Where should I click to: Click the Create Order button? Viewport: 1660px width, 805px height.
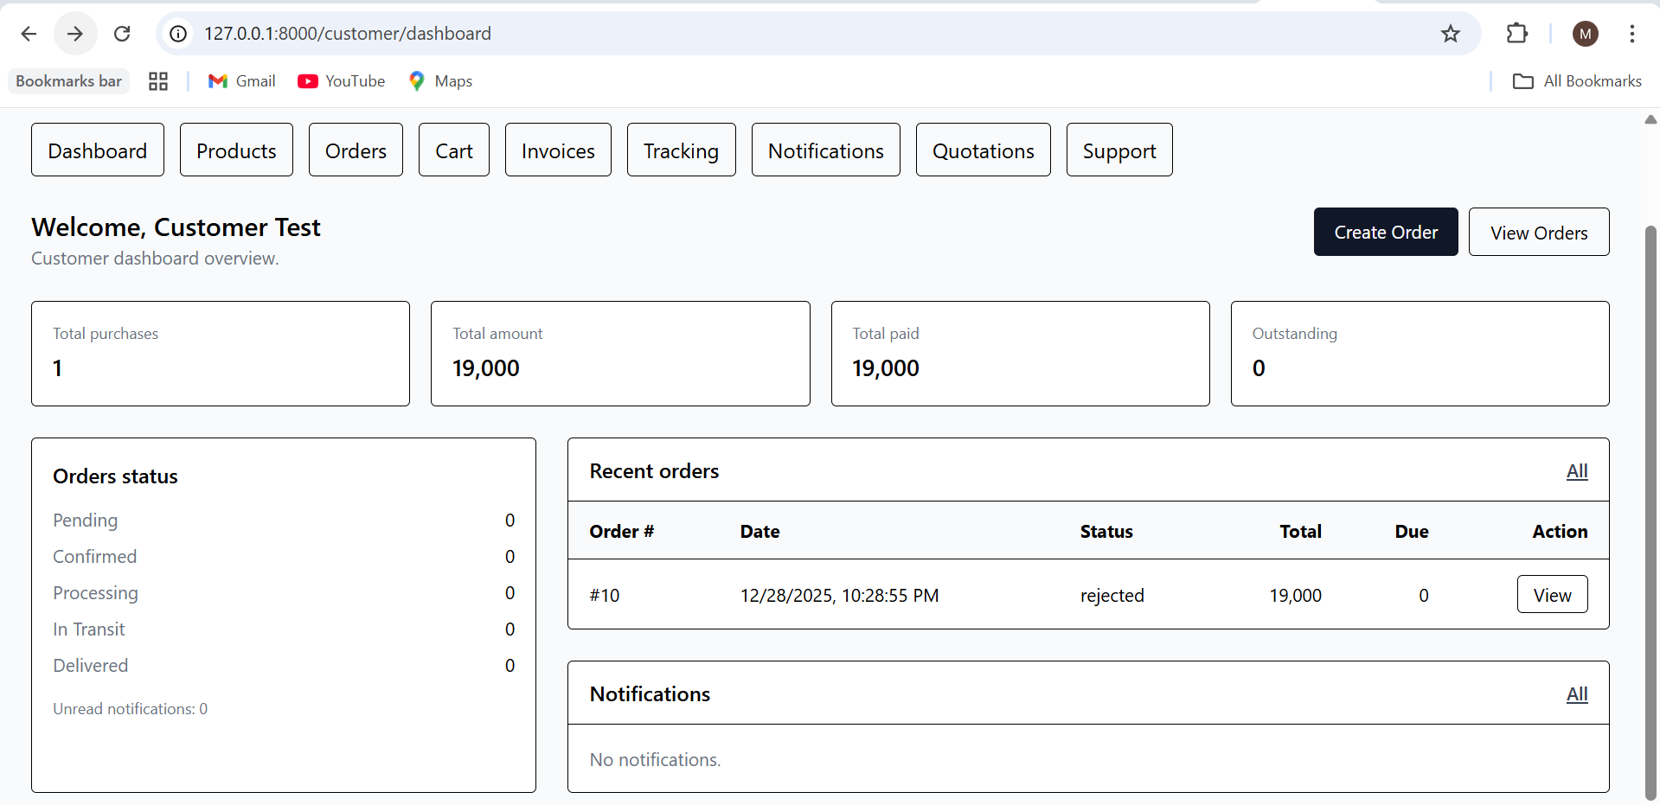[1385, 232]
